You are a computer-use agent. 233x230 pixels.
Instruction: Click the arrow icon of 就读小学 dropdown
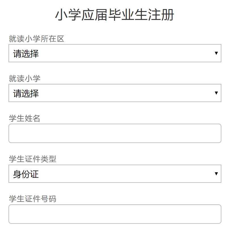[x=216, y=93]
